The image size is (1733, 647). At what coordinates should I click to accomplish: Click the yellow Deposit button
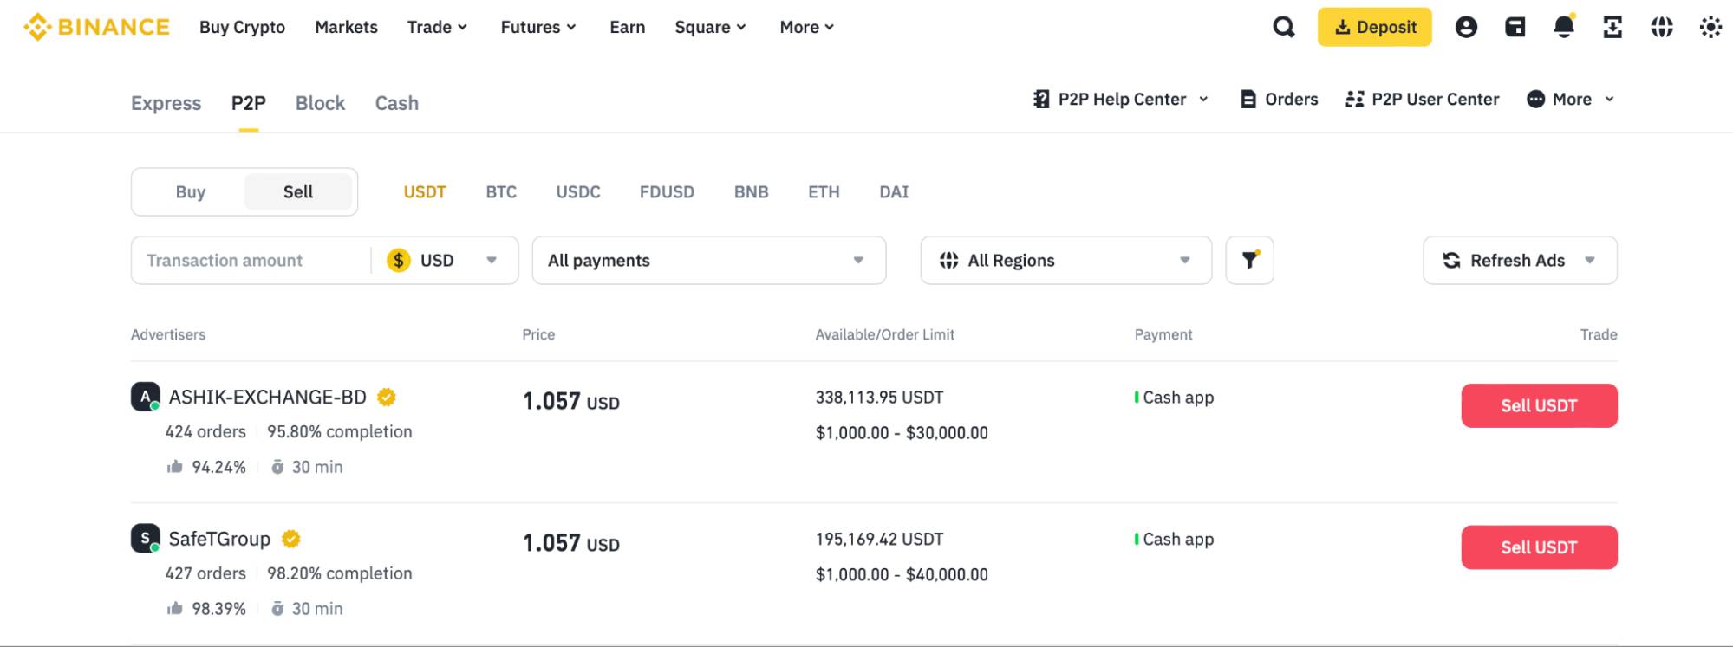click(x=1375, y=27)
